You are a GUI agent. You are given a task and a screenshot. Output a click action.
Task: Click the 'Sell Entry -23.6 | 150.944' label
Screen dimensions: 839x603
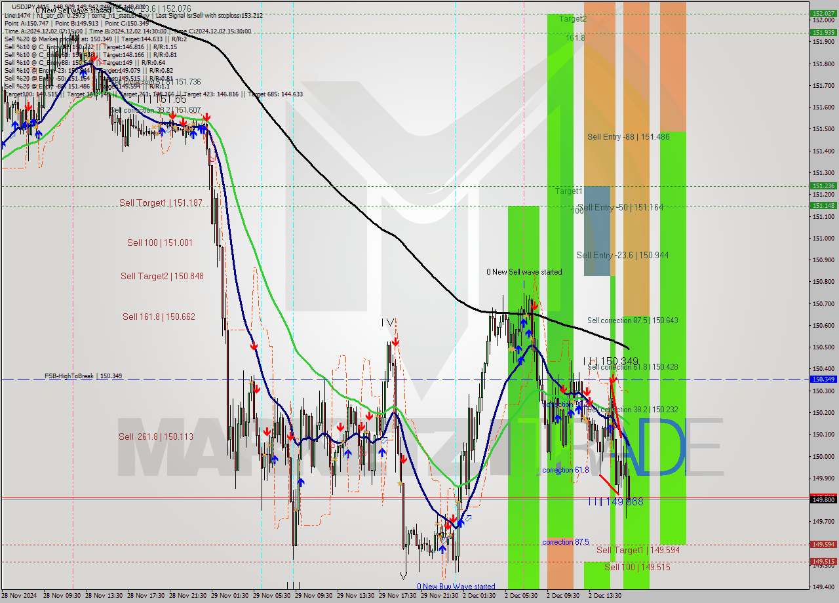click(622, 255)
